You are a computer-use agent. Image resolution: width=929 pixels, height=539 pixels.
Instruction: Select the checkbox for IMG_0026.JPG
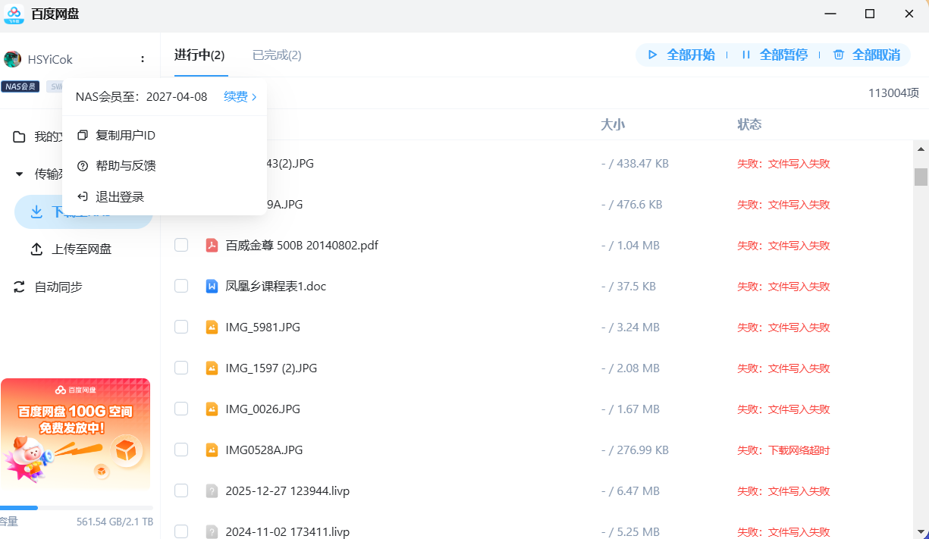181,409
